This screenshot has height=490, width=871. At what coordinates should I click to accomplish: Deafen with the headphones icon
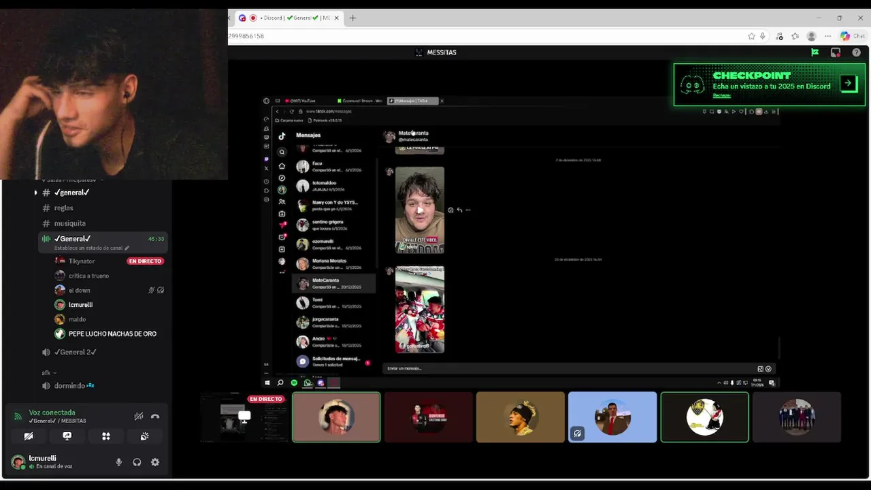pos(137,462)
